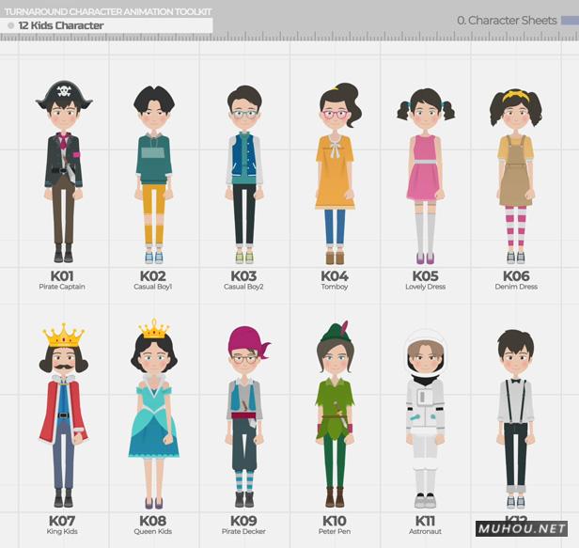
Task: Click the 'Lovely Dress' label
Action: coord(426,287)
